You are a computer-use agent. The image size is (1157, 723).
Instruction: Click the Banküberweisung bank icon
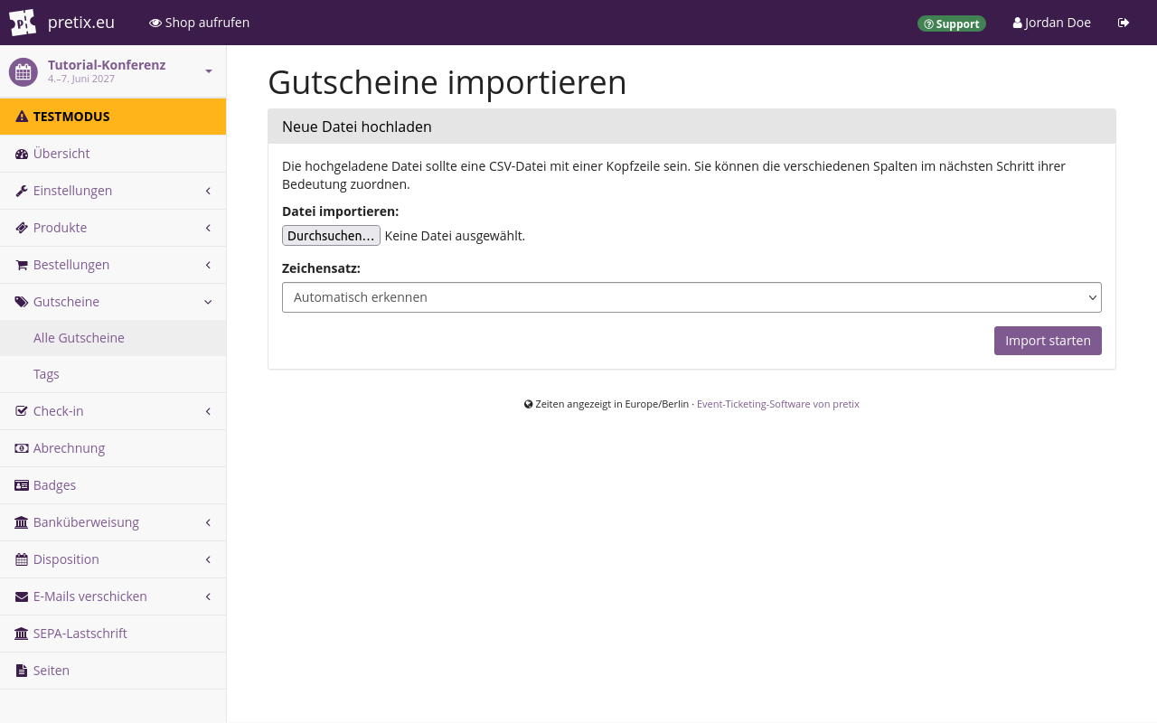tap(22, 522)
